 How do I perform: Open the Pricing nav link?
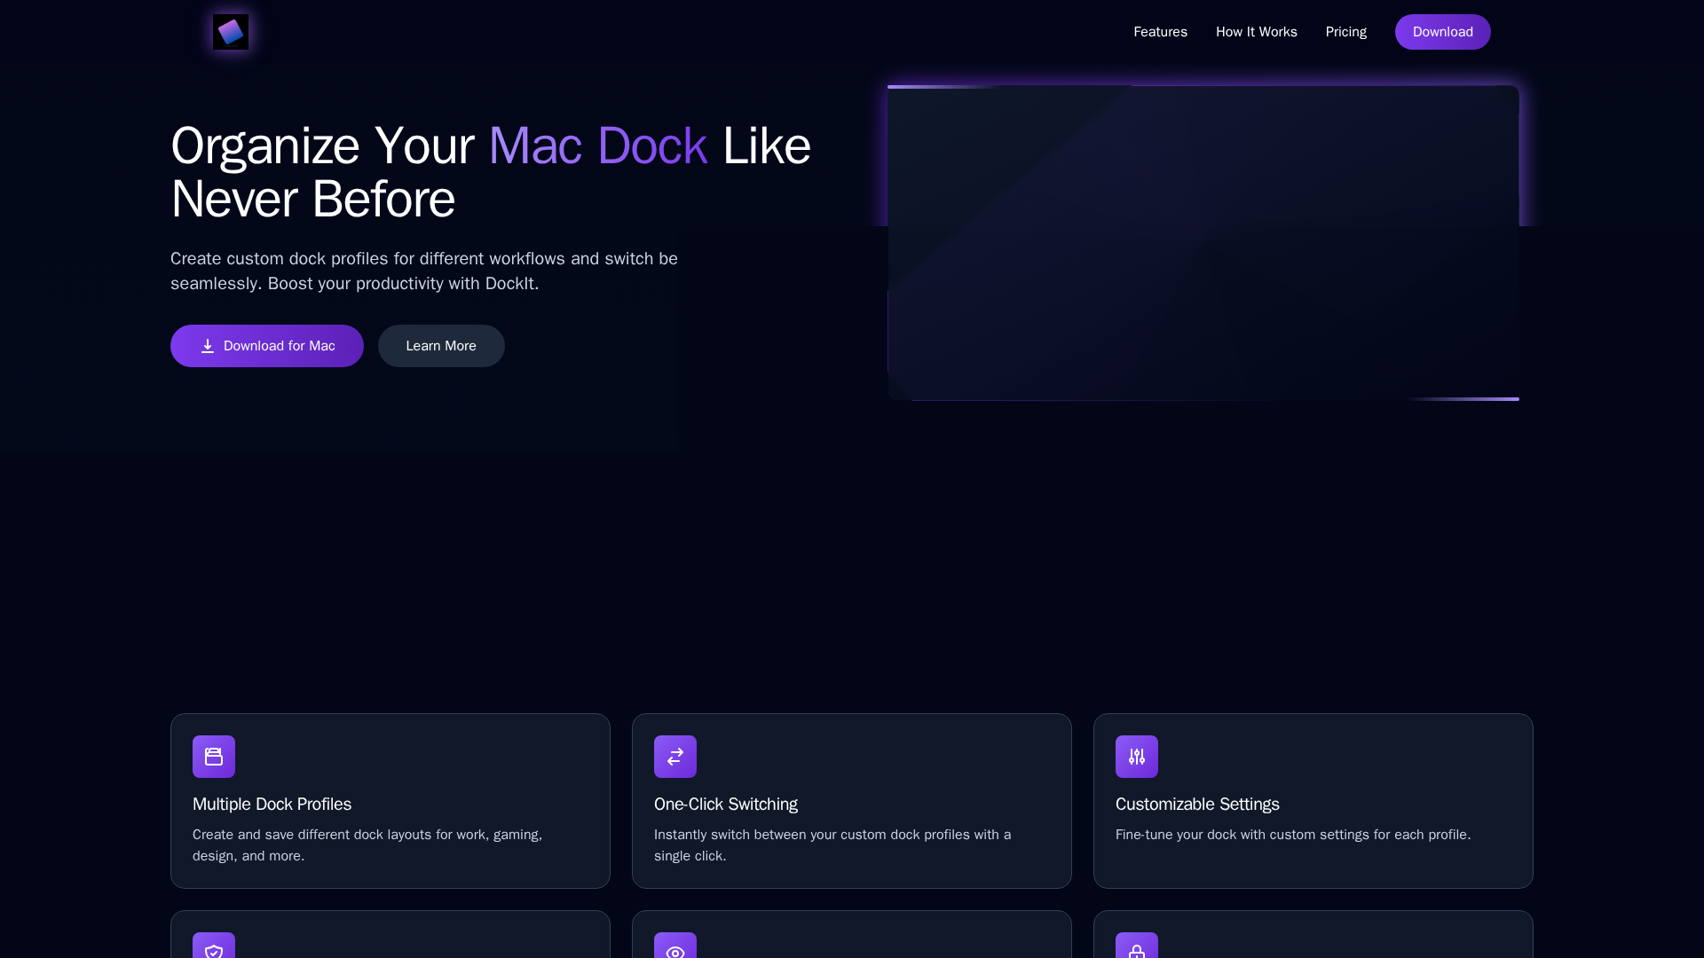coord(1345,32)
